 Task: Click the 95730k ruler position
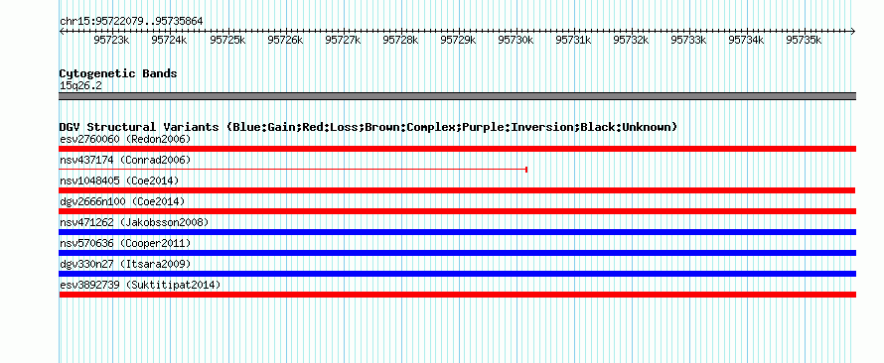click(x=516, y=40)
